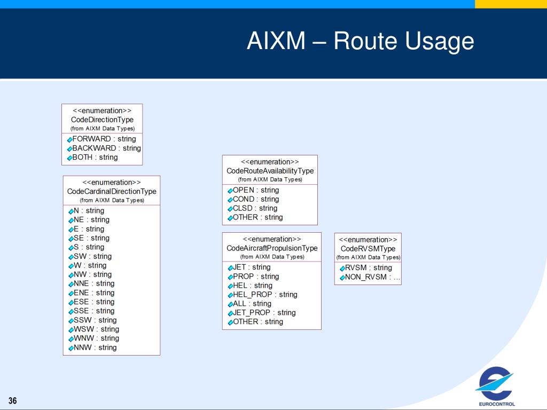Screen dimensions: 547x410
Task: Select the S : string entry
Action: click(x=89, y=247)
